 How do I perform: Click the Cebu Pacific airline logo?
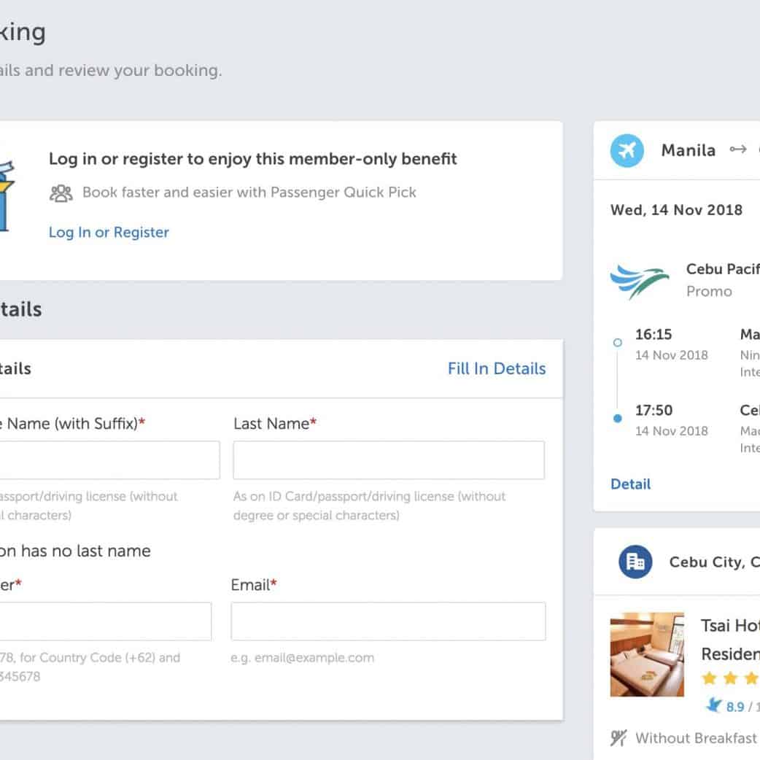(x=639, y=282)
